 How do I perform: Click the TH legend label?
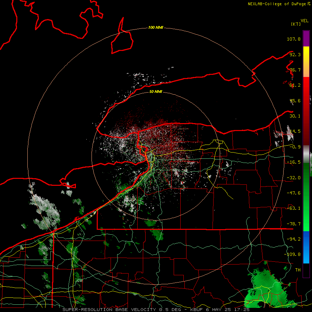298,270
